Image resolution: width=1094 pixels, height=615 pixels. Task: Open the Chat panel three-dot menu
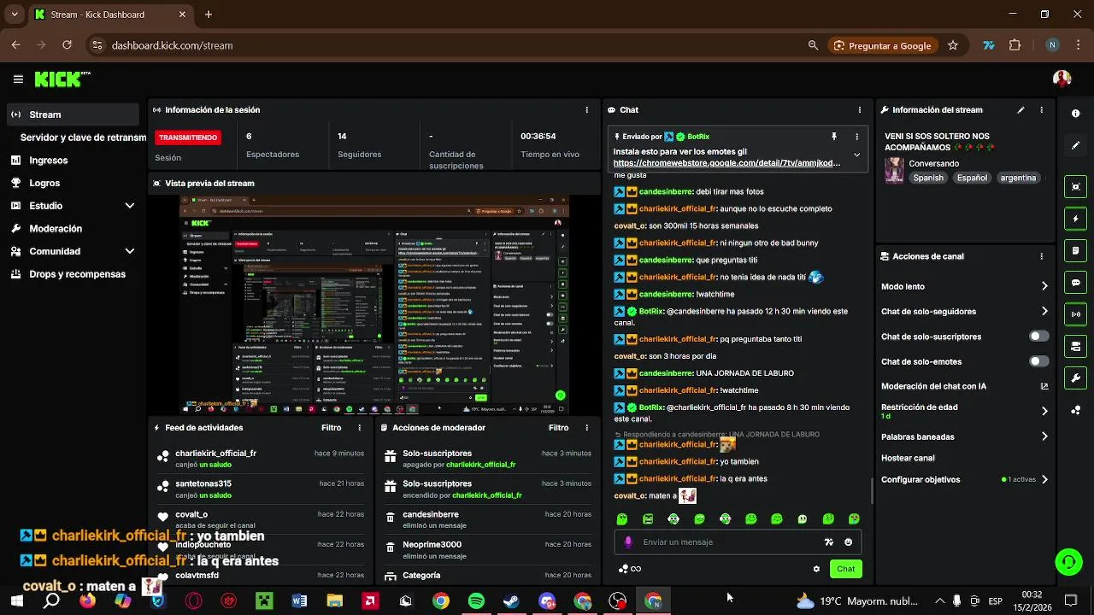[x=859, y=110]
